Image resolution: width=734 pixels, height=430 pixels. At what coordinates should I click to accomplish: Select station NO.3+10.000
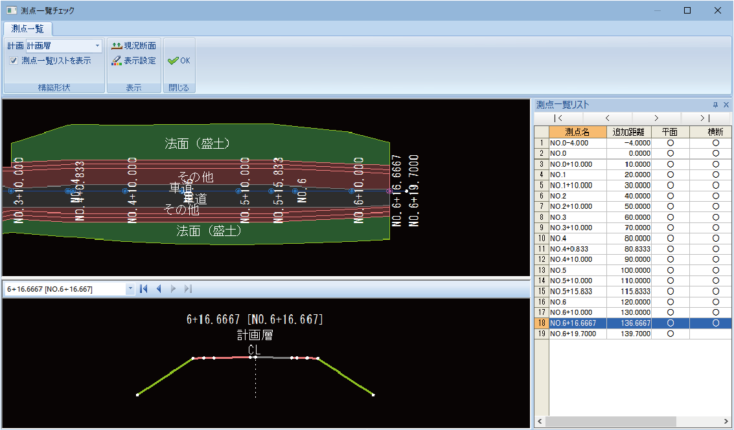(x=577, y=228)
